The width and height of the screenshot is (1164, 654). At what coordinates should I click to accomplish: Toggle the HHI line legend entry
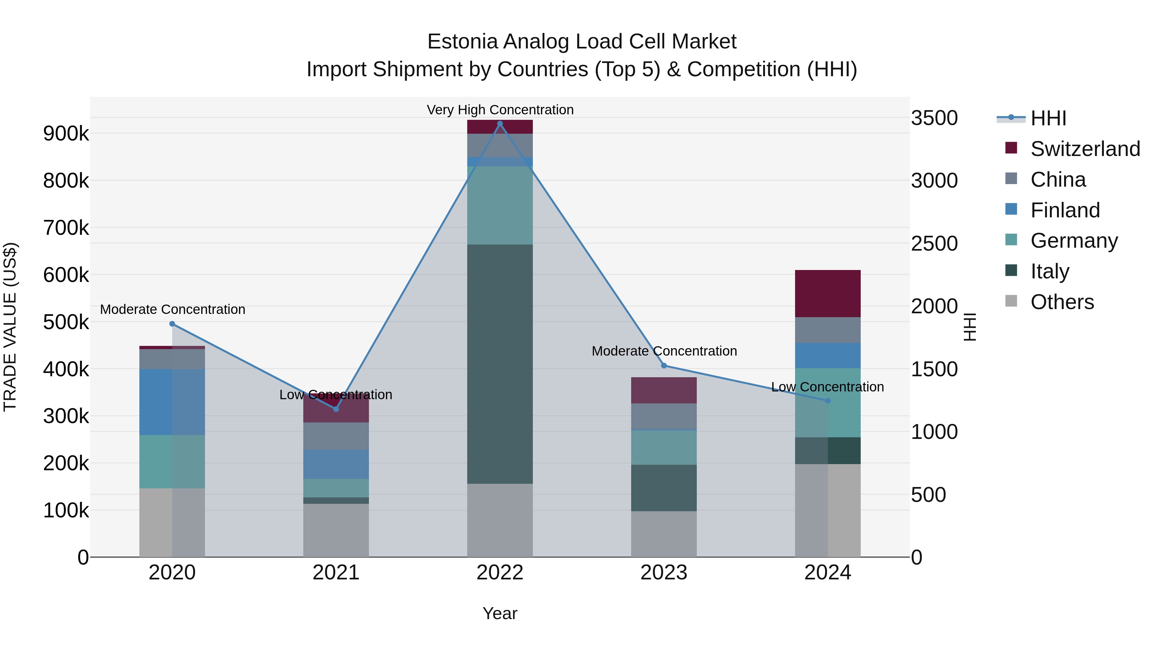tap(1032, 118)
